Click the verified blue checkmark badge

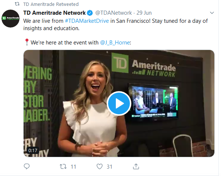pyautogui.click(x=90, y=13)
